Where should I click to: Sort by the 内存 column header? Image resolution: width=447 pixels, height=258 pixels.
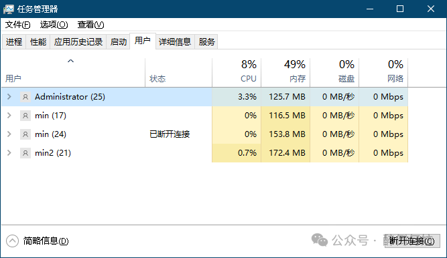[285, 73]
